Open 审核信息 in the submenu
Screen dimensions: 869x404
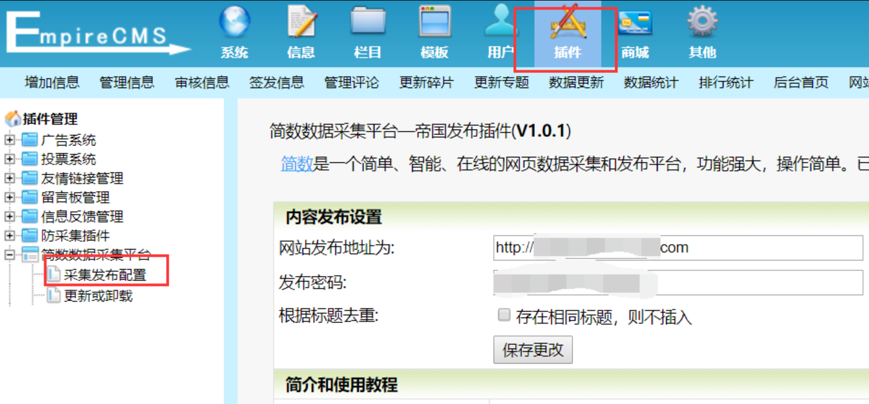tap(202, 83)
